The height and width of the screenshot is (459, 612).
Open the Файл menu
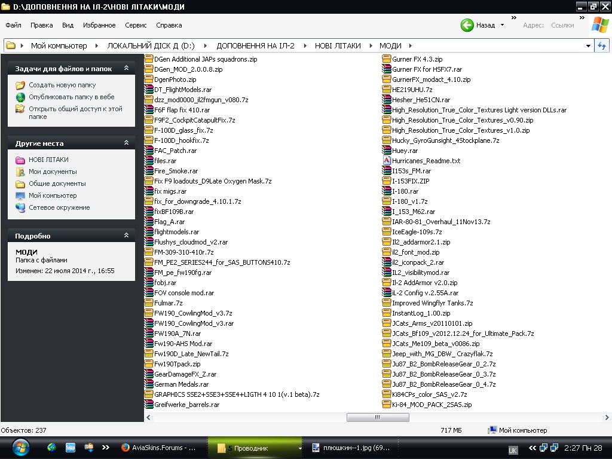click(13, 25)
